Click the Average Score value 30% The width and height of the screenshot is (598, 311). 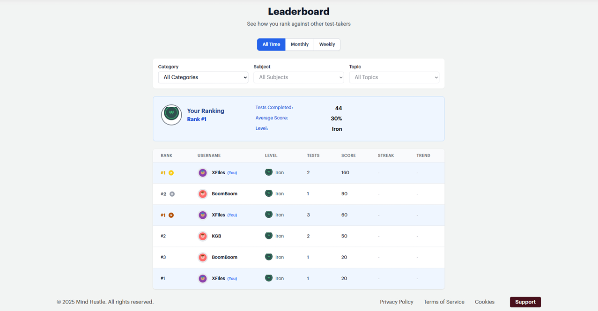tap(336, 118)
